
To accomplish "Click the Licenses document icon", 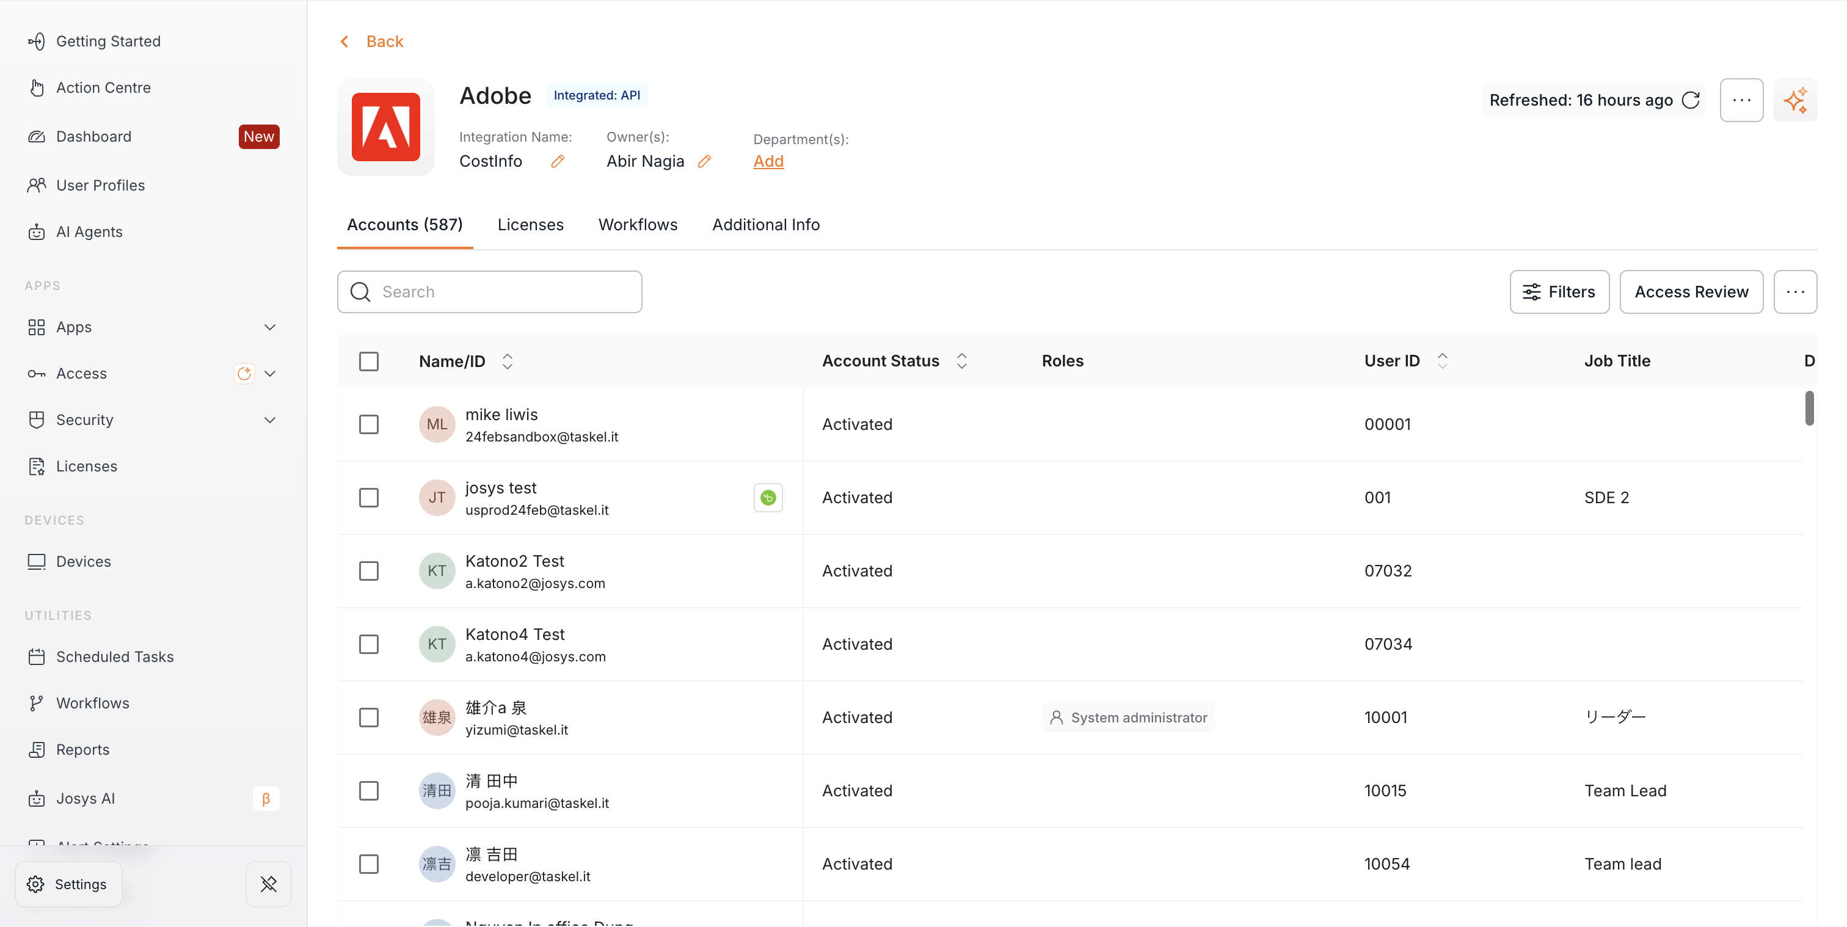I will pyautogui.click(x=37, y=466).
